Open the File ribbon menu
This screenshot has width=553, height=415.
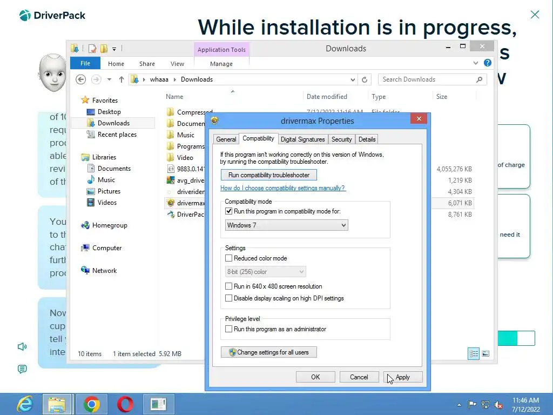point(85,63)
